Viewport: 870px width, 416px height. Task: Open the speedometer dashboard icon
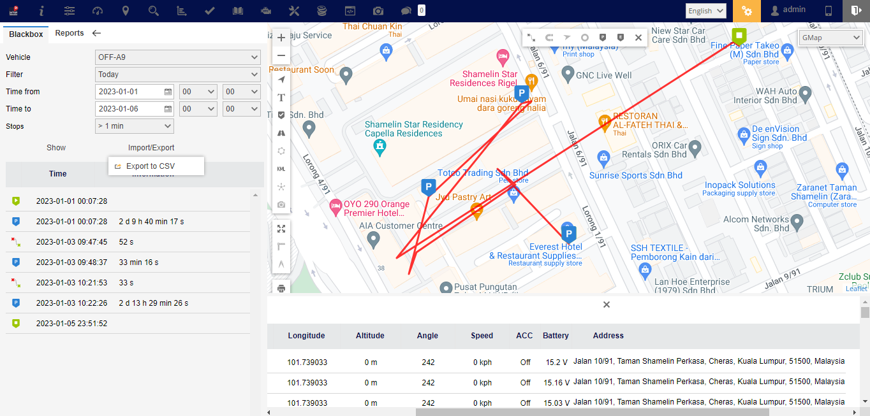tap(98, 11)
